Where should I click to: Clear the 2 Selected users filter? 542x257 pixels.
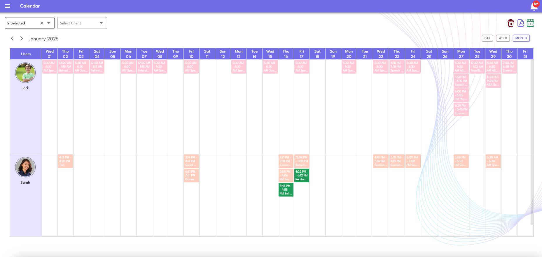coord(42,23)
